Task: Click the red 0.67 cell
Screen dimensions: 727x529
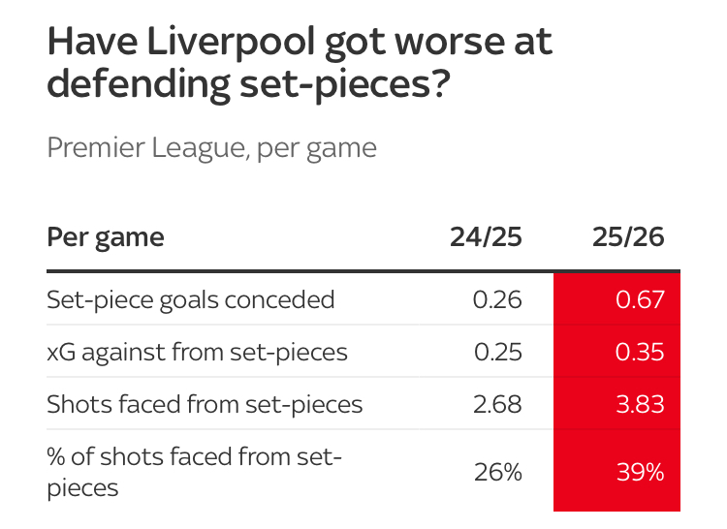Action: (616, 299)
